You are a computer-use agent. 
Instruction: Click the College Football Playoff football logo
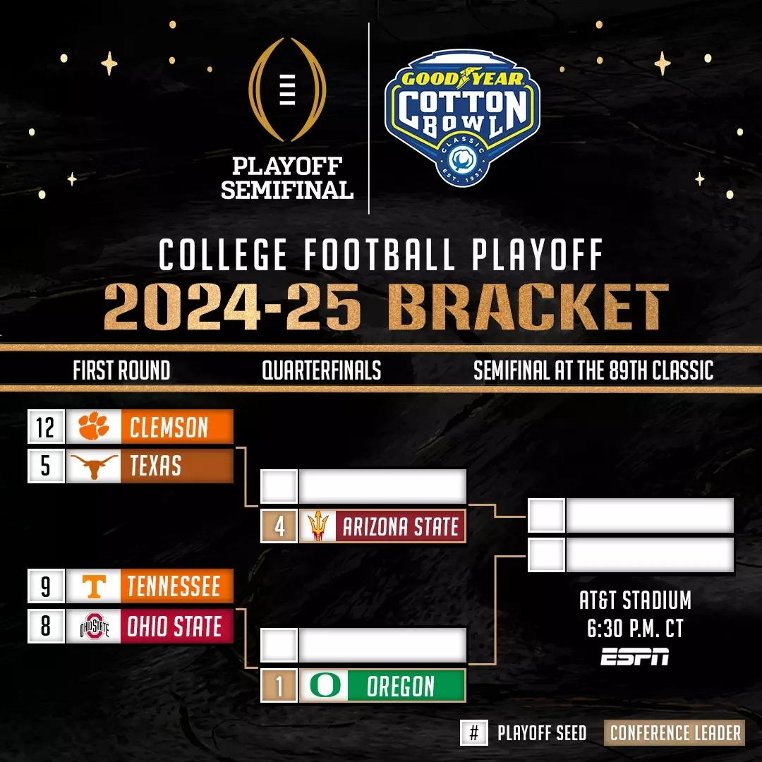288,92
